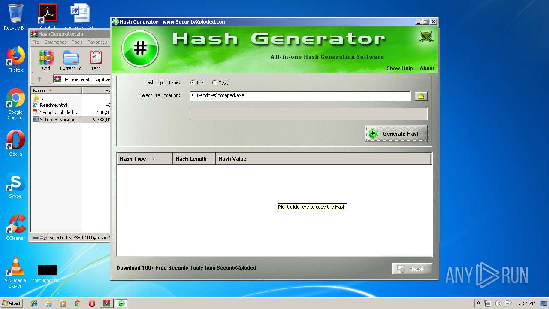Edit the Select File Location field
This screenshot has height=309, width=549.
click(x=300, y=95)
